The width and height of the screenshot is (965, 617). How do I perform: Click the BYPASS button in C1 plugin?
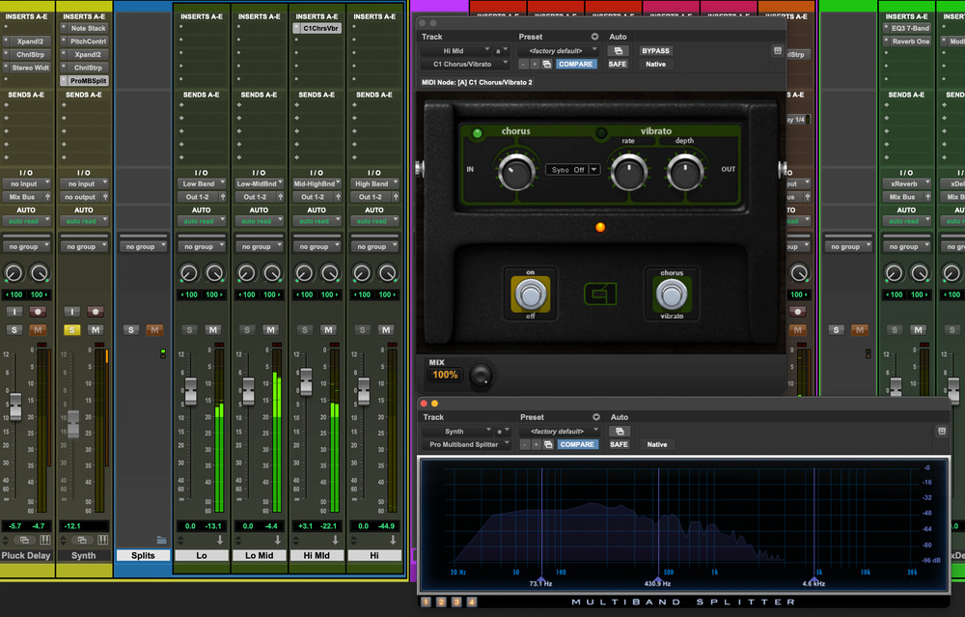click(x=655, y=50)
